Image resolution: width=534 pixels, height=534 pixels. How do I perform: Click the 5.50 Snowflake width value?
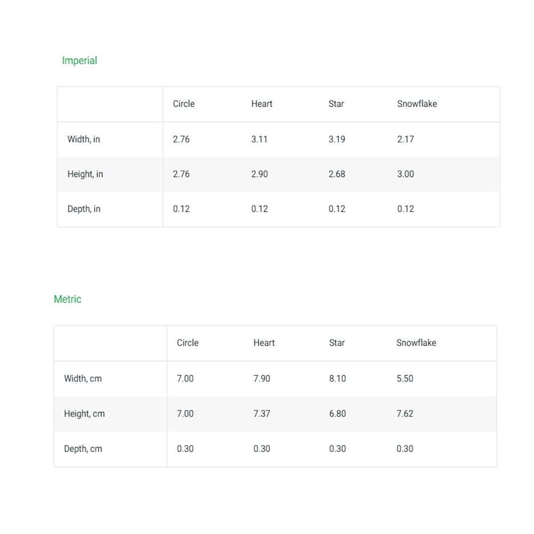tap(405, 379)
